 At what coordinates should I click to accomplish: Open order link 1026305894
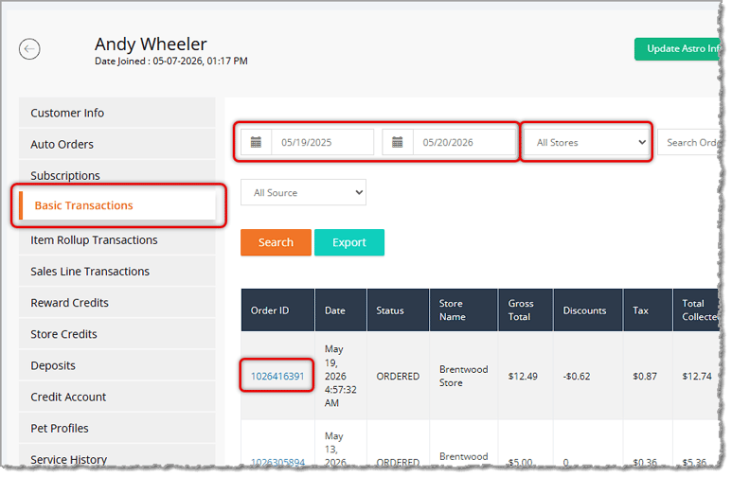pos(277,462)
